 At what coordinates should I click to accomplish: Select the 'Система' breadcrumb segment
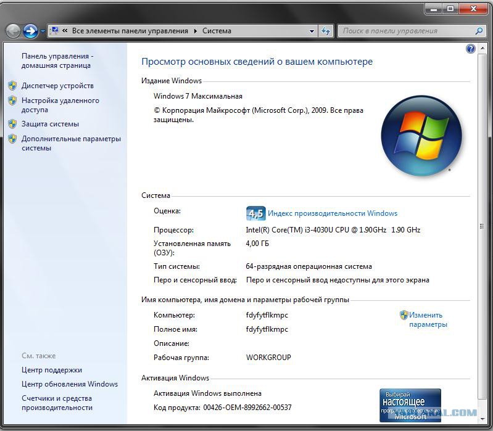217,31
